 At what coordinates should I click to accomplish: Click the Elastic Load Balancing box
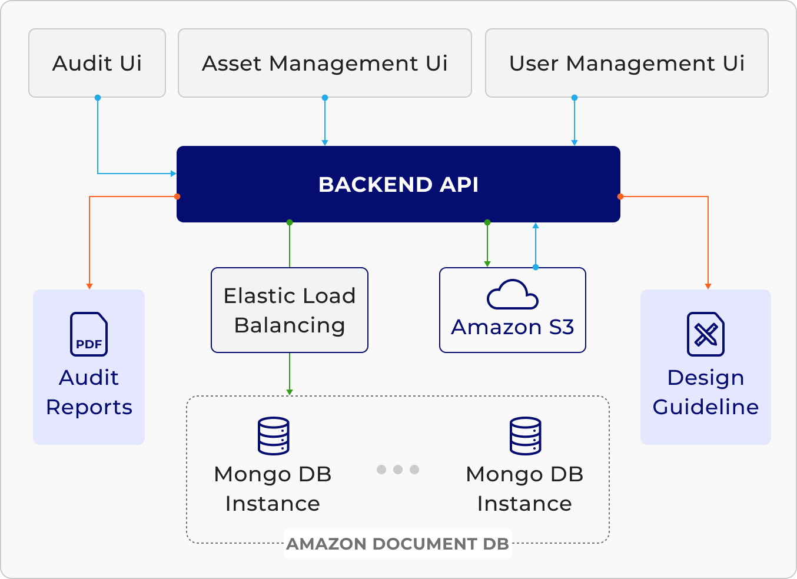tap(290, 310)
